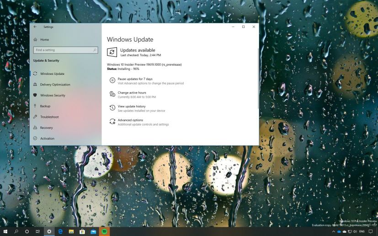Click the Update & Security section header
378x236 pixels.
[x=46, y=60]
